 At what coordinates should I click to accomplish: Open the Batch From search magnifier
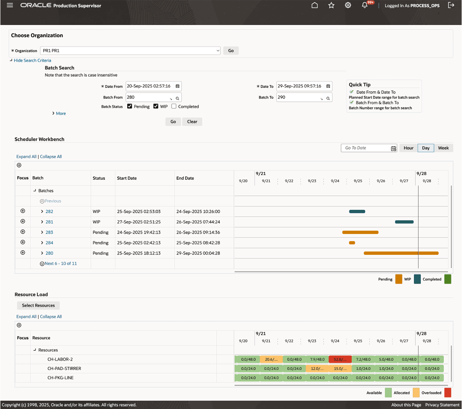[177, 98]
